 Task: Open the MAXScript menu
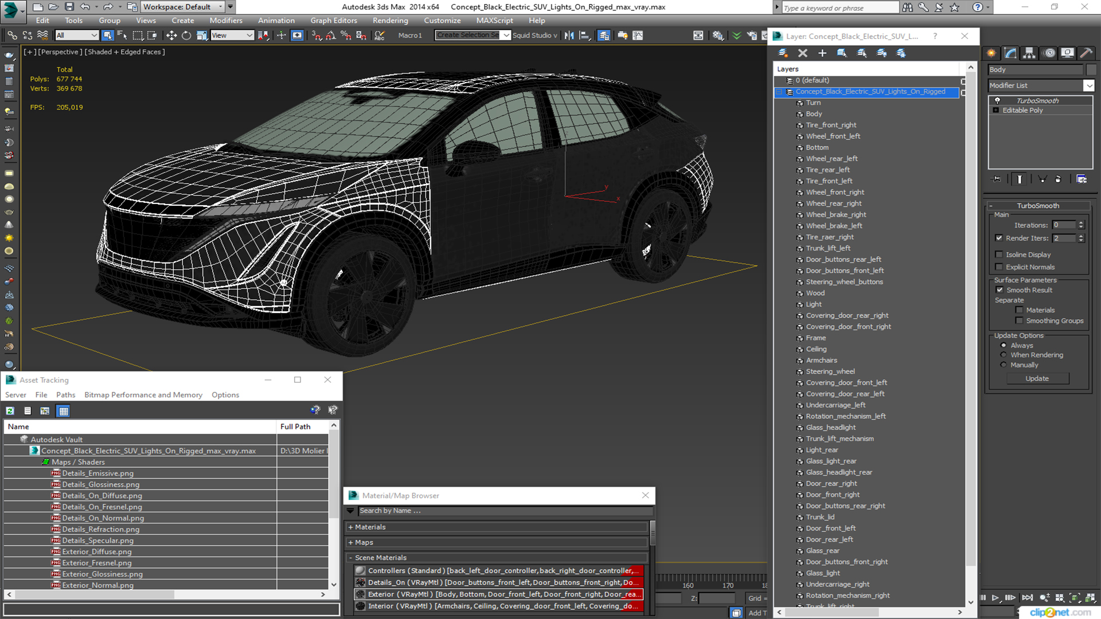click(495, 21)
